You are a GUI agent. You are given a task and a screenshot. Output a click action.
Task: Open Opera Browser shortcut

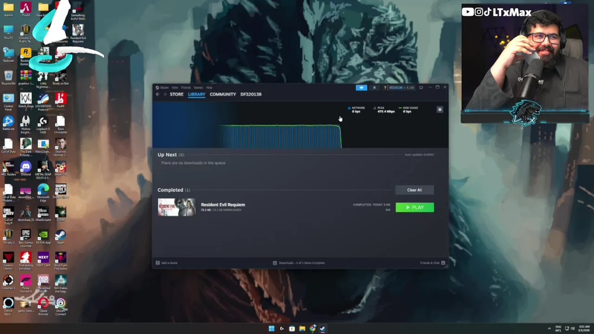pos(43,306)
